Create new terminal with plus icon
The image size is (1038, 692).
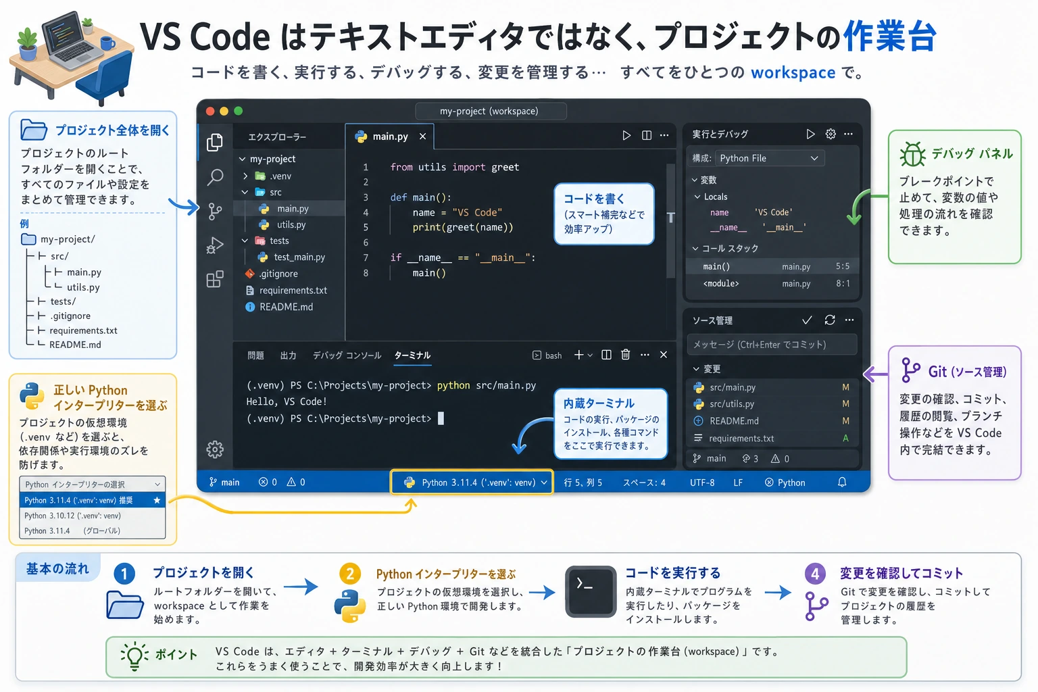coord(578,355)
